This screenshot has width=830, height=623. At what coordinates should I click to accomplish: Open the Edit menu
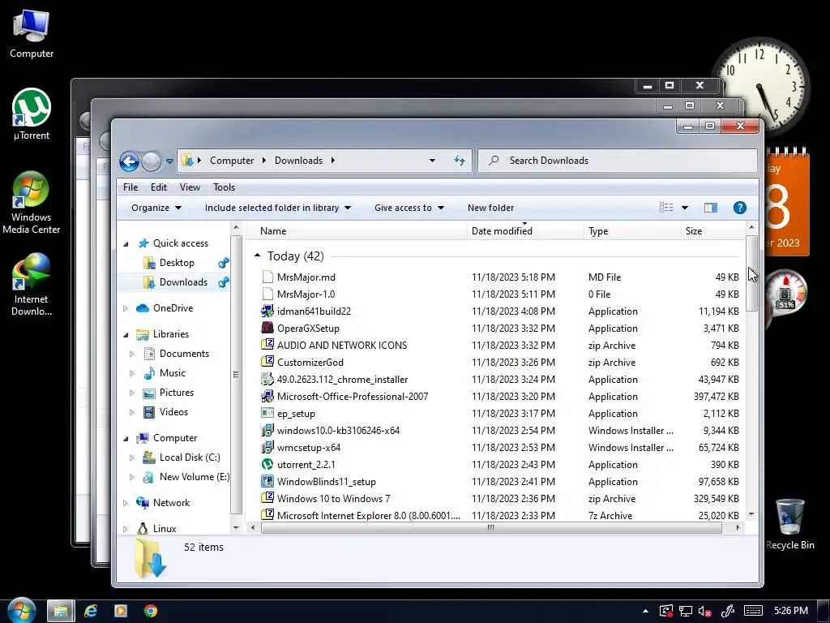point(158,187)
